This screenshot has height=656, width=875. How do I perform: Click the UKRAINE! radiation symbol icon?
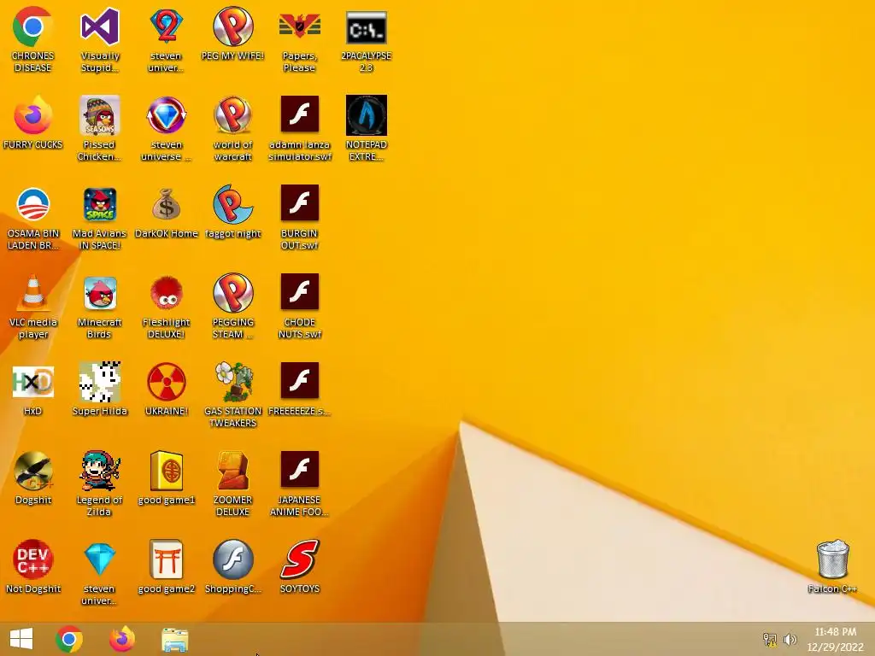click(x=167, y=382)
